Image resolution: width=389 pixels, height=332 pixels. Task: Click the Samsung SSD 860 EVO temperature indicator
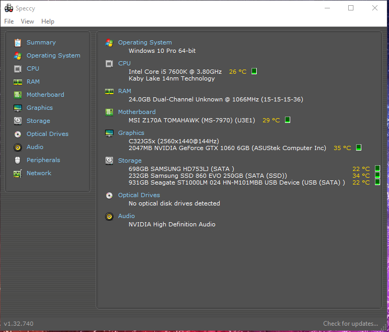(x=377, y=176)
